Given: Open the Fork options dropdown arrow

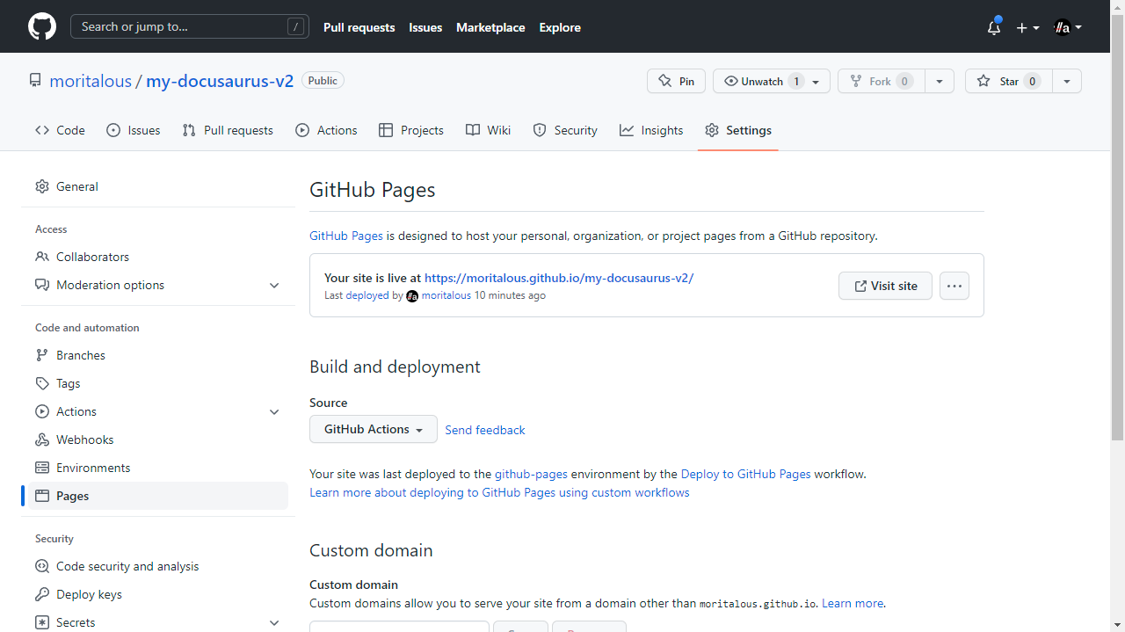Looking at the screenshot, I should click(940, 81).
